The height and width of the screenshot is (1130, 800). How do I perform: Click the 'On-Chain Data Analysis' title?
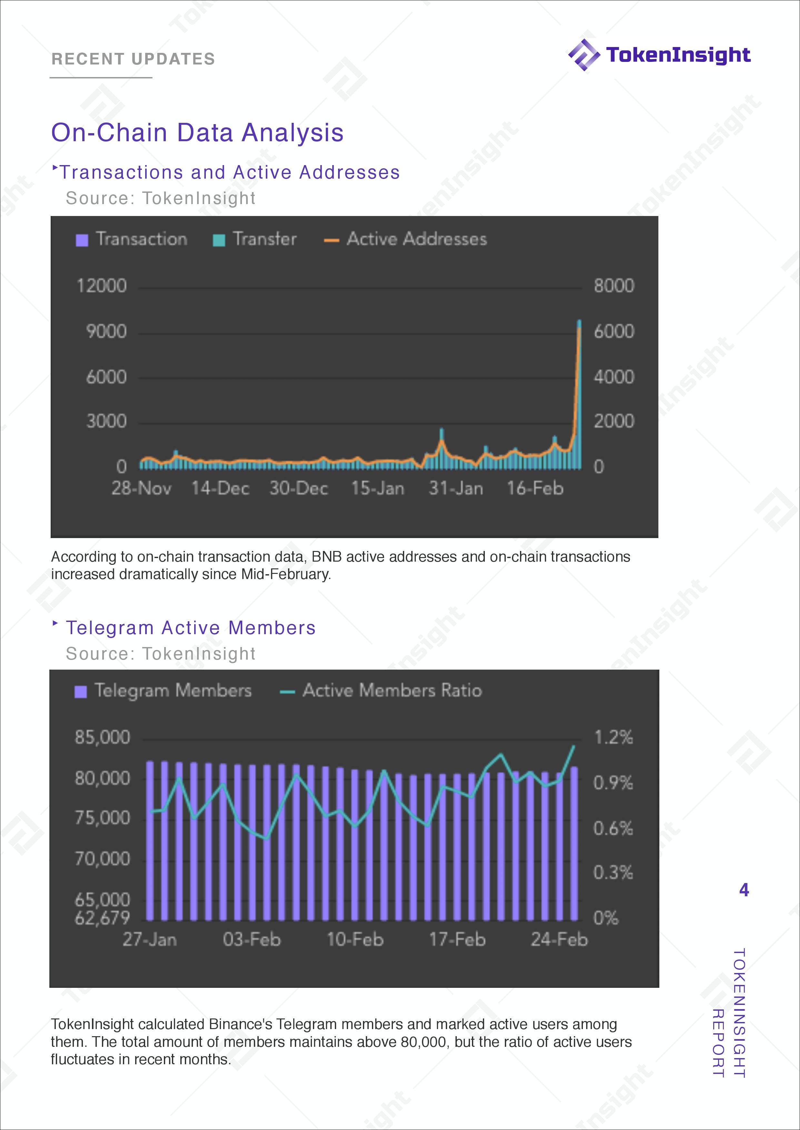197,133
